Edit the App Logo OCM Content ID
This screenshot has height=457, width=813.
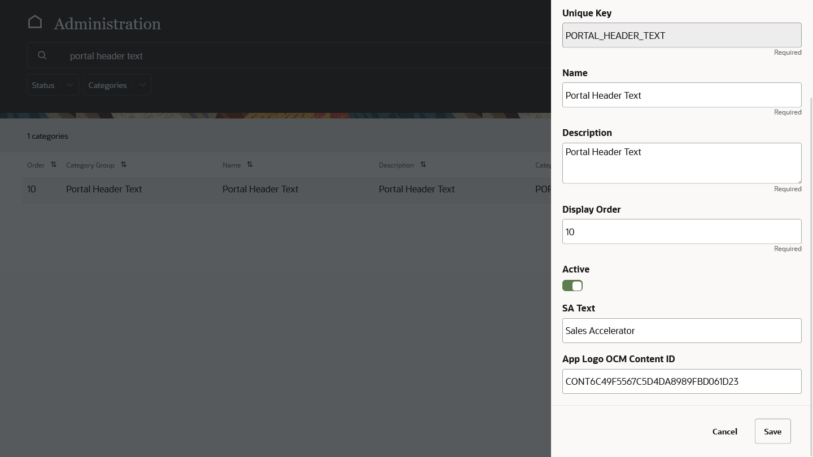[x=681, y=381]
